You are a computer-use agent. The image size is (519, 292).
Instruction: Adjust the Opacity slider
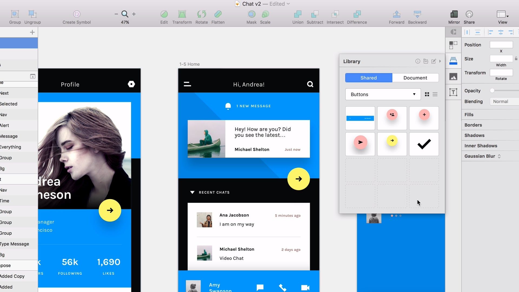coord(492,91)
